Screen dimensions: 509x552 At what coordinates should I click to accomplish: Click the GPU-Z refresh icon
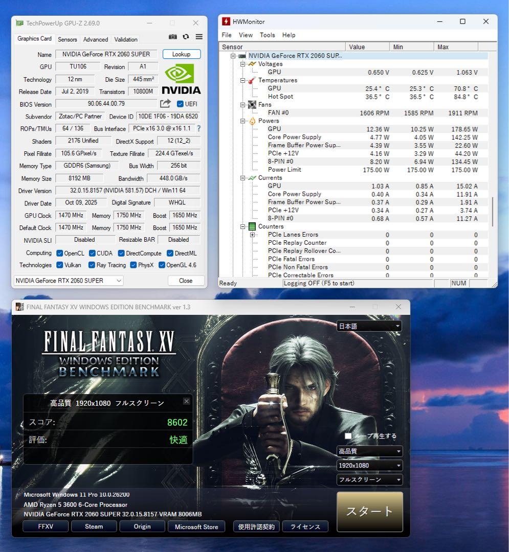(x=186, y=37)
